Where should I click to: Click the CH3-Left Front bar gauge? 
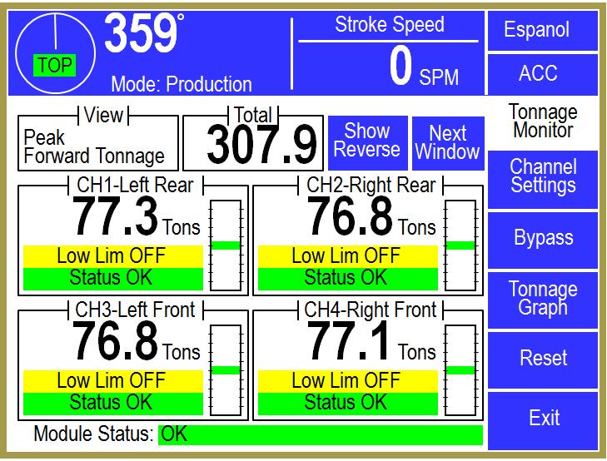[x=225, y=369]
